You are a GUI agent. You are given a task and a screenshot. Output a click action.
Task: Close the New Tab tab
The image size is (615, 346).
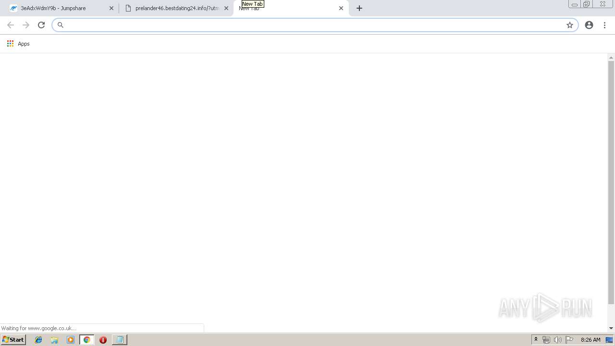click(341, 8)
